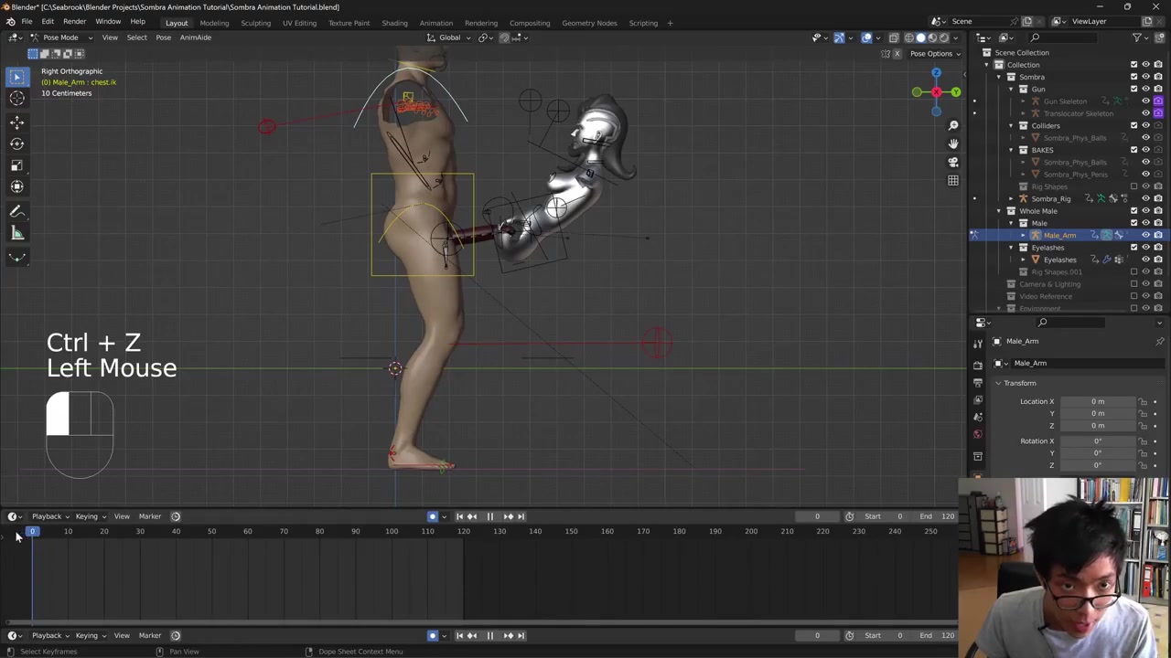Click the Location X value field

[x=1097, y=401]
